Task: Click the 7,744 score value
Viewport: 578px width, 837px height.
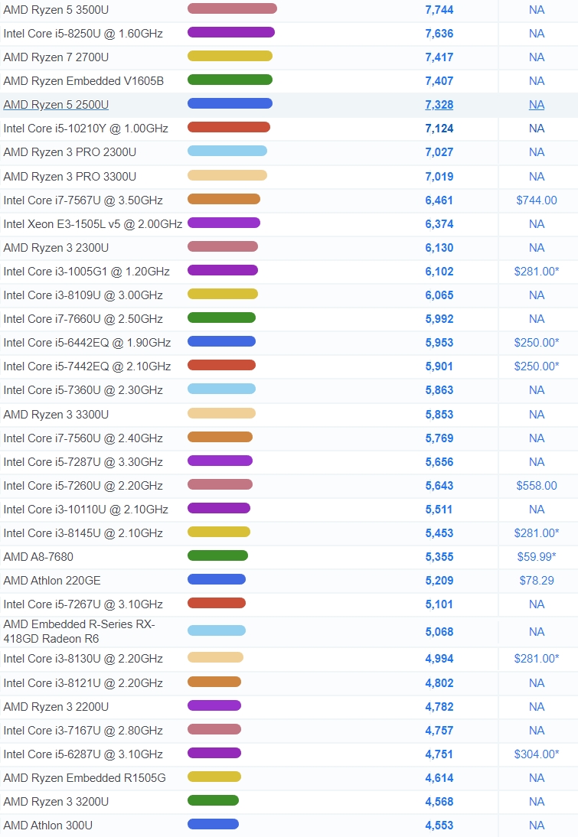Action: [439, 10]
